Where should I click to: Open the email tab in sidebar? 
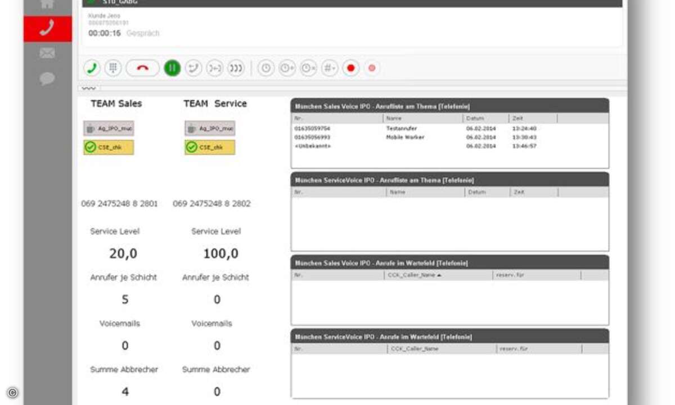(x=47, y=53)
